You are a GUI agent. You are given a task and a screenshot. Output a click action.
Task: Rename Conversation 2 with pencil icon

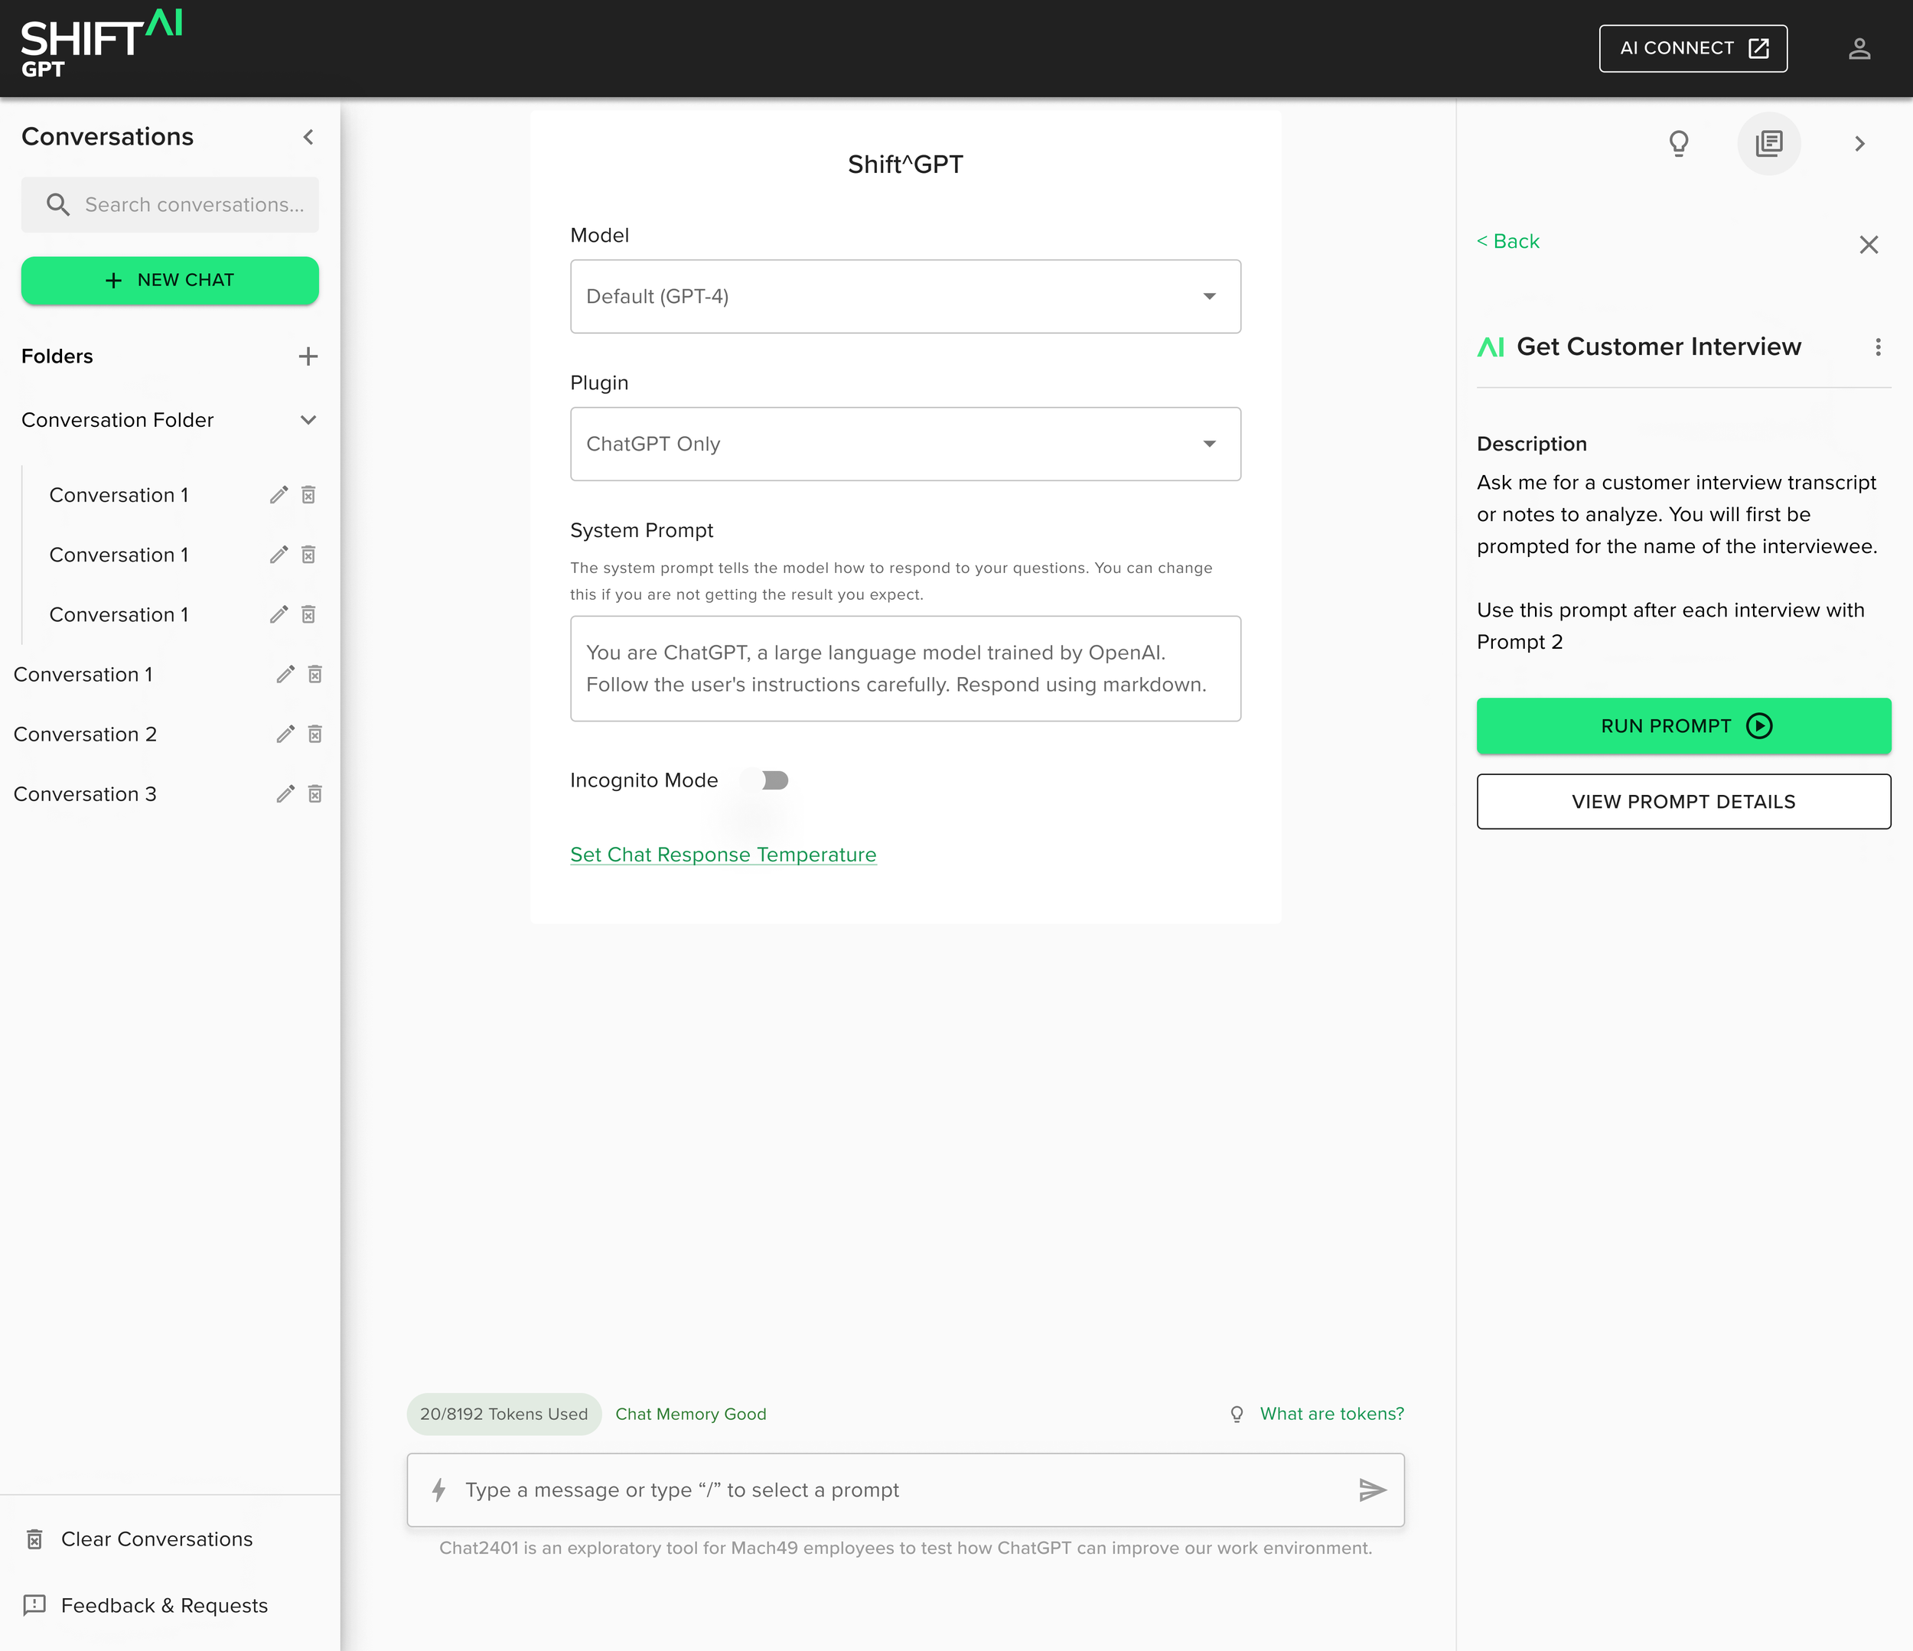pos(285,734)
